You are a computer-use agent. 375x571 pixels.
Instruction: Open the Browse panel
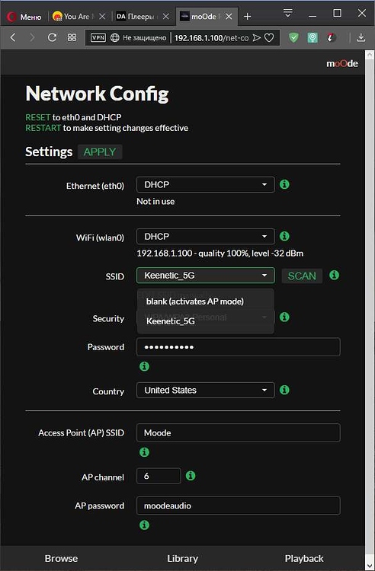coord(61,558)
